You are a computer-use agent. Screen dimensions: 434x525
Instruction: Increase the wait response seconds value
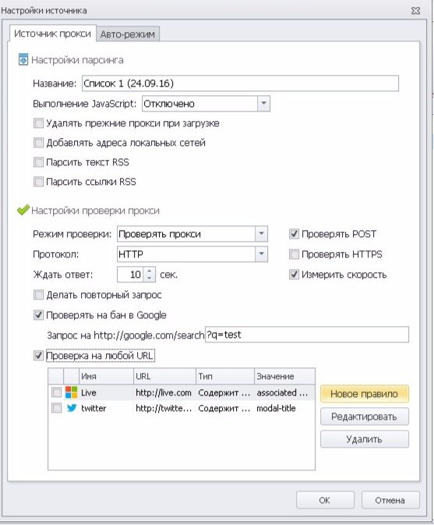(x=150, y=271)
